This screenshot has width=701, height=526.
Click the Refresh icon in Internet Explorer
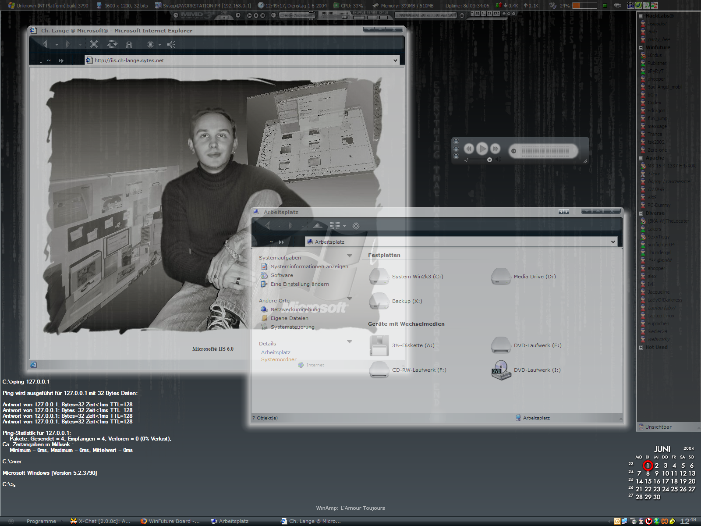pyautogui.click(x=112, y=44)
